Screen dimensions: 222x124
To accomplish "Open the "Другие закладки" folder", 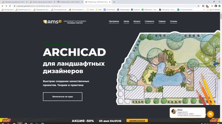I will point(214,10).
